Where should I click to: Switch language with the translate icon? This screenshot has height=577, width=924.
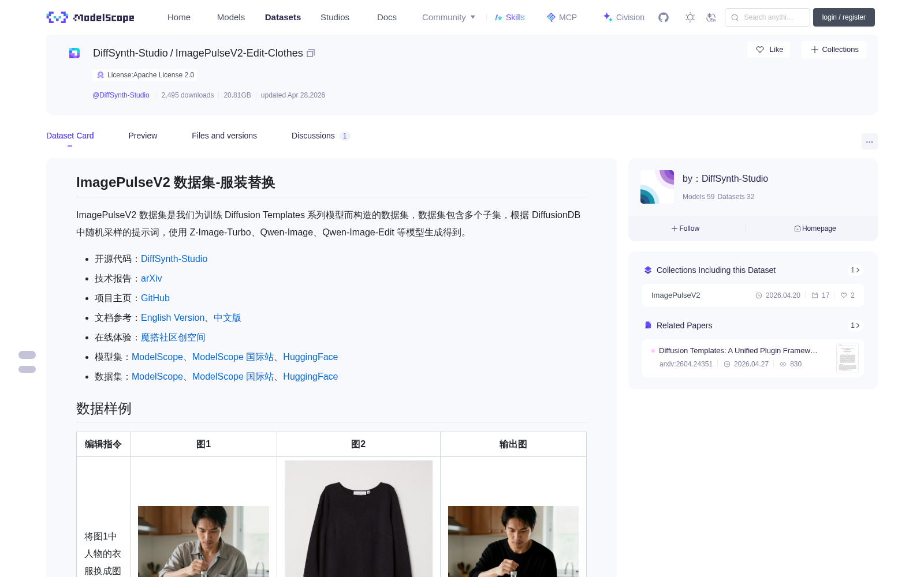(x=711, y=17)
